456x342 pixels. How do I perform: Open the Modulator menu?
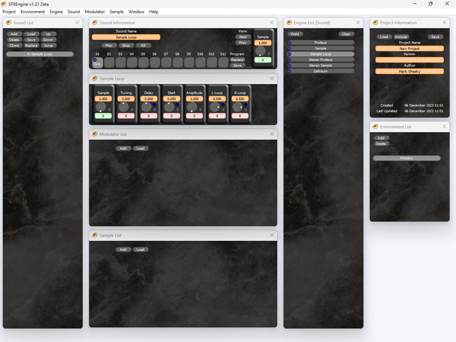pos(94,11)
